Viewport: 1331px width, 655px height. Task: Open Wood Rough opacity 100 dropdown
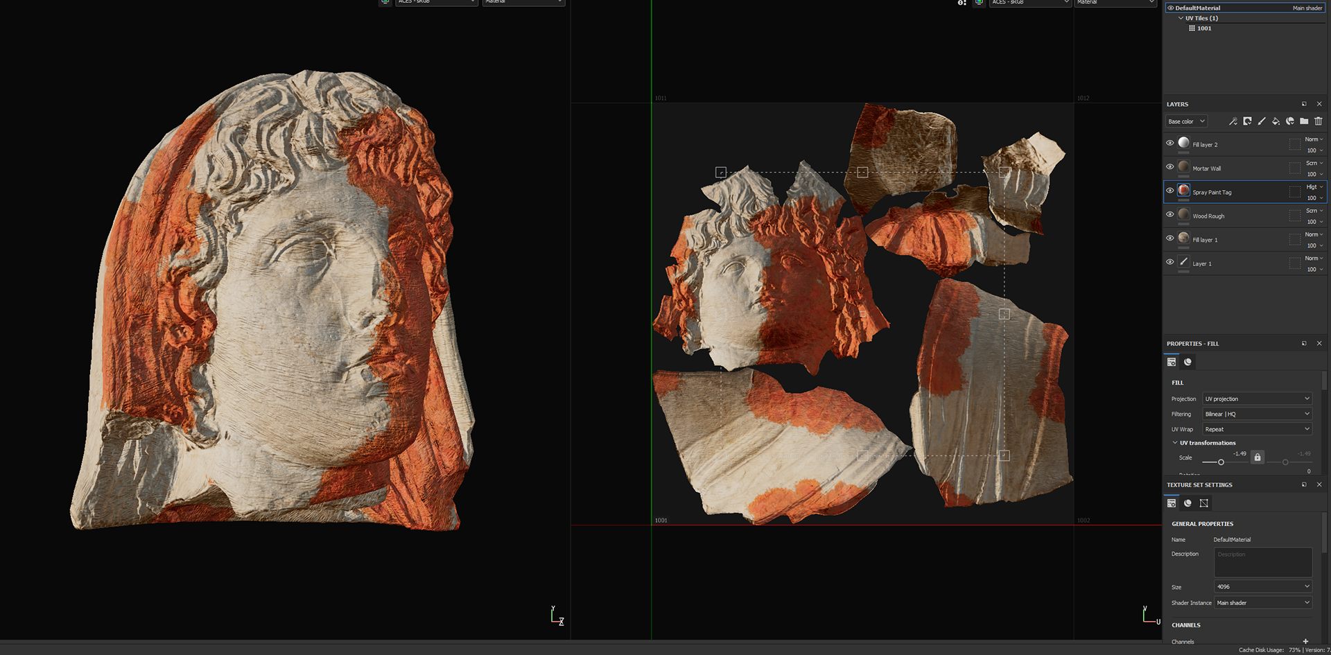tap(1314, 222)
